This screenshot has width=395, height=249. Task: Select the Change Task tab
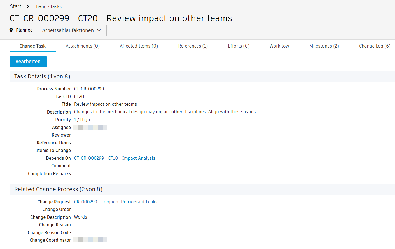click(x=32, y=46)
